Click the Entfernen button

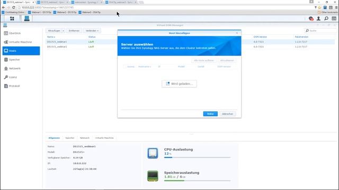(x=74, y=31)
